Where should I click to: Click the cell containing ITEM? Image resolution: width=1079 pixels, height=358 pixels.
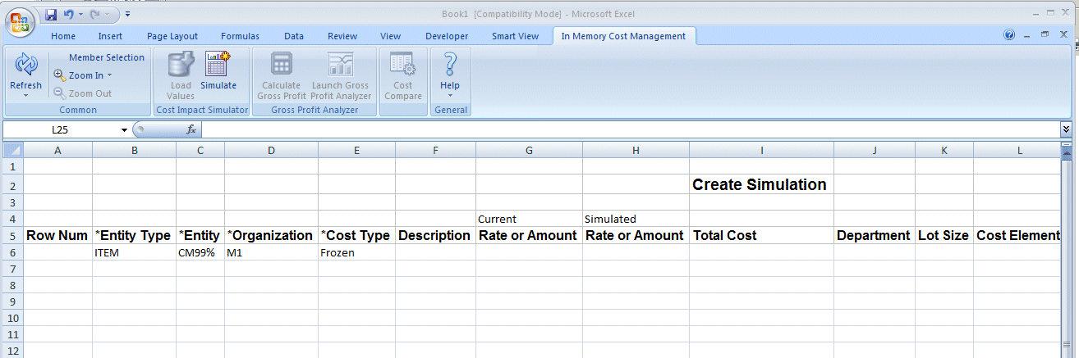coord(134,252)
